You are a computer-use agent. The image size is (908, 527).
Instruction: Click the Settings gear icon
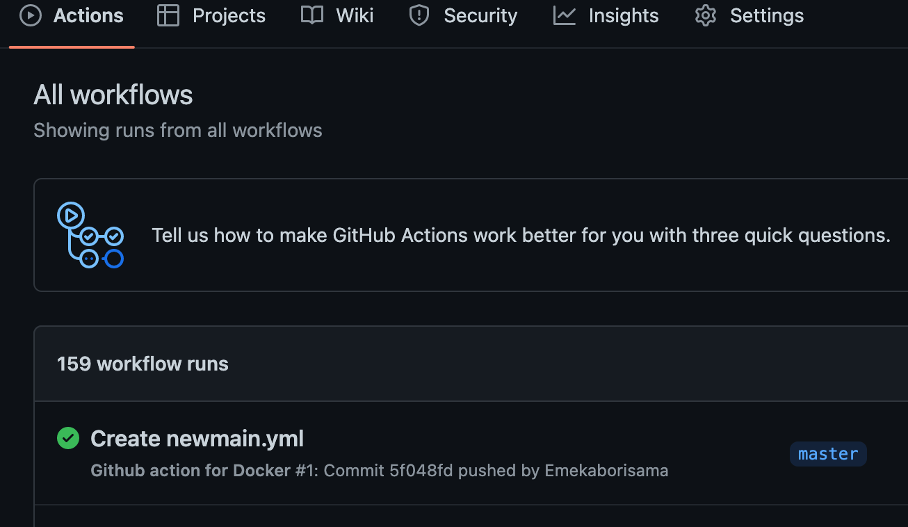click(x=706, y=15)
